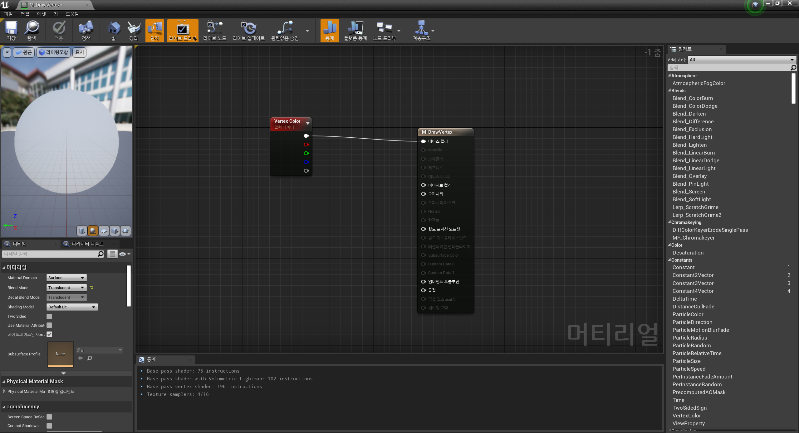
Task: Open the Blend Mode dropdown
Action: coord(66,288)
